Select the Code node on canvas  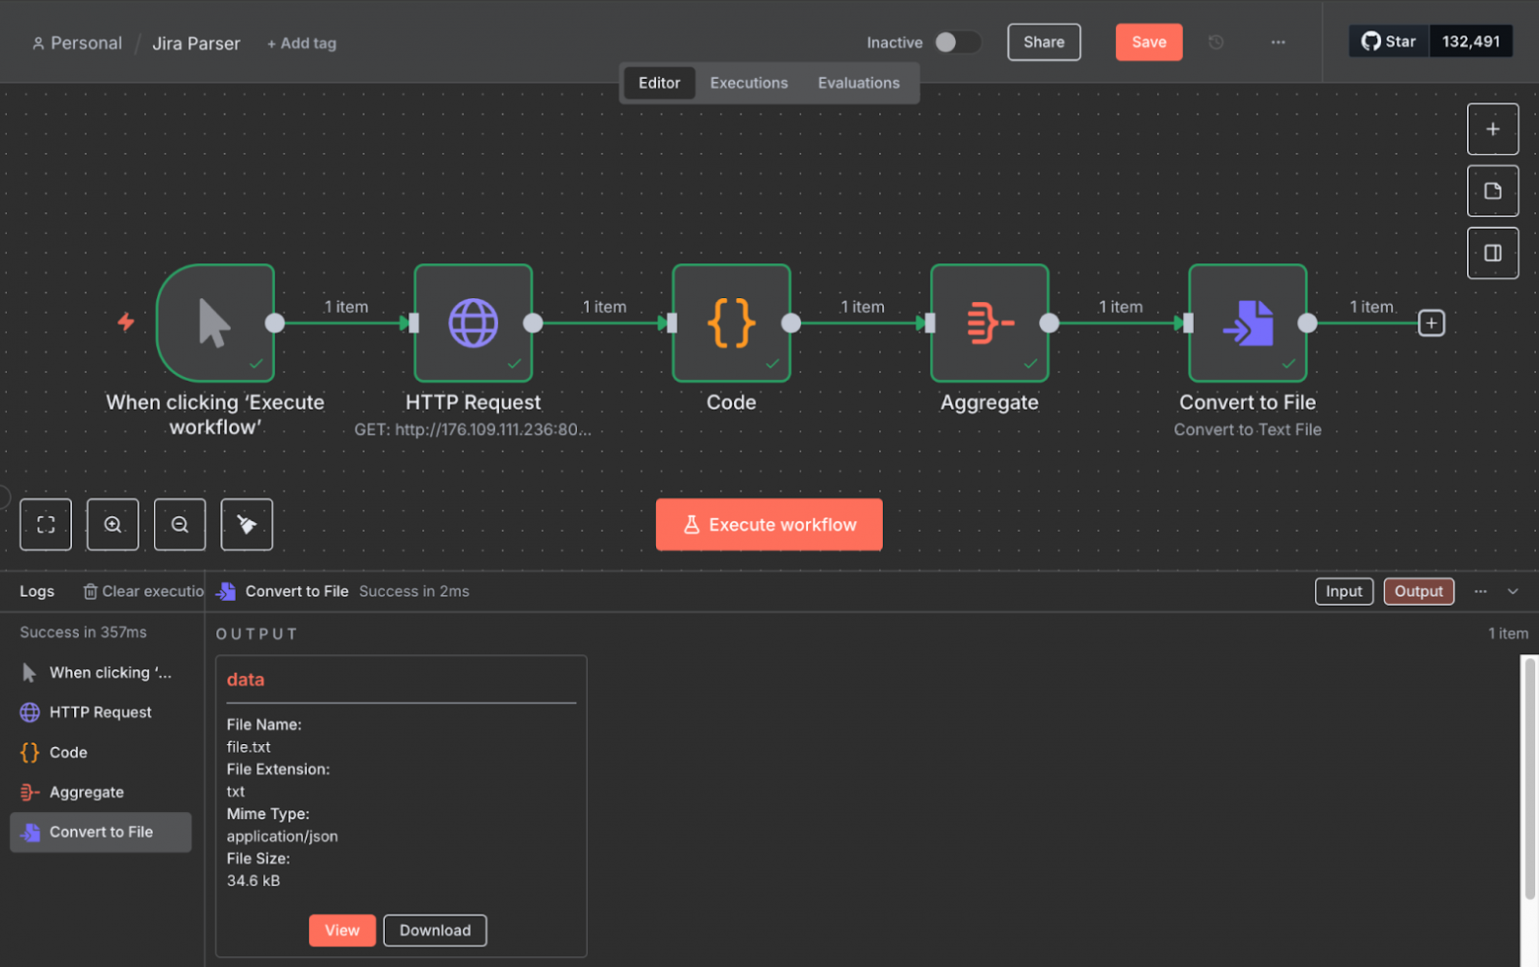point(731,323)
